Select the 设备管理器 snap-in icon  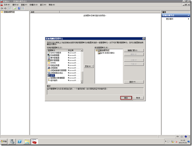click(x=49, y=55)
